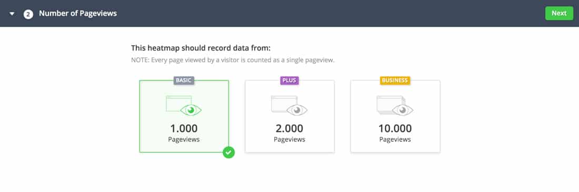This screenshot has width=579, height=192.
Task: Collapse the Number of Pageviews section arrow
Action: [12, 14]
